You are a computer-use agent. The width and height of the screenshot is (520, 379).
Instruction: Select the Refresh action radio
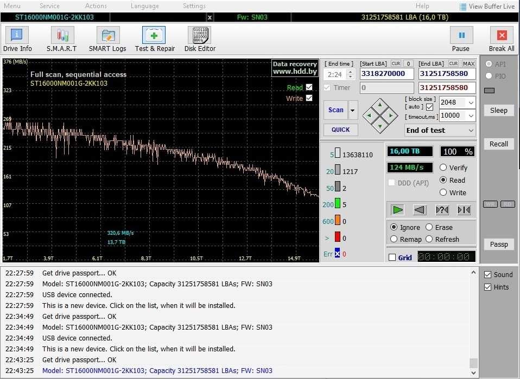click(x=429, y=239)
